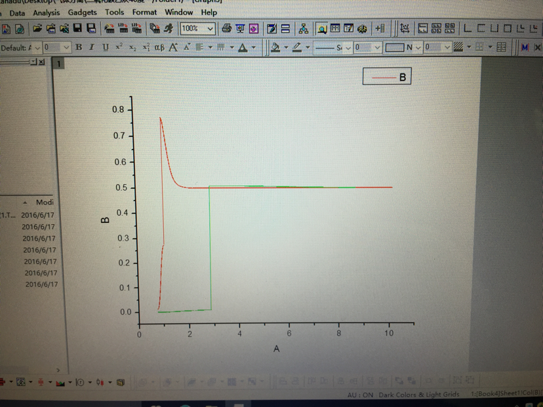Click the Modi column header in explorer
Image resolution: width=543 pixels, height=407 pixels.
point(45,202)
